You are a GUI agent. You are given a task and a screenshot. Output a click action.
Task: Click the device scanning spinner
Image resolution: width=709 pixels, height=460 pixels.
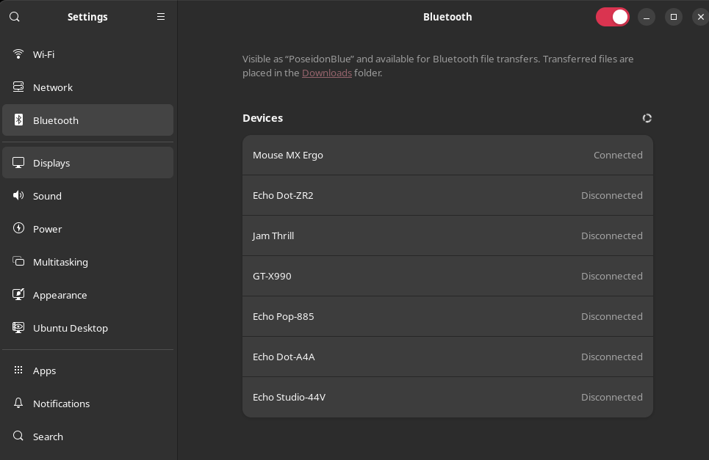pyautogui.click(x=647, y=118)
